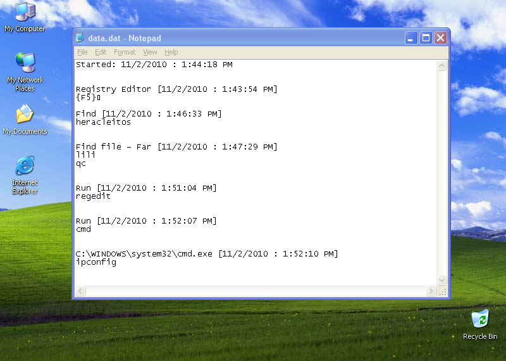Click the 'Started: 11/2/2010' line
This screenshot has height=361, width=506.
(x=154, y=65)
